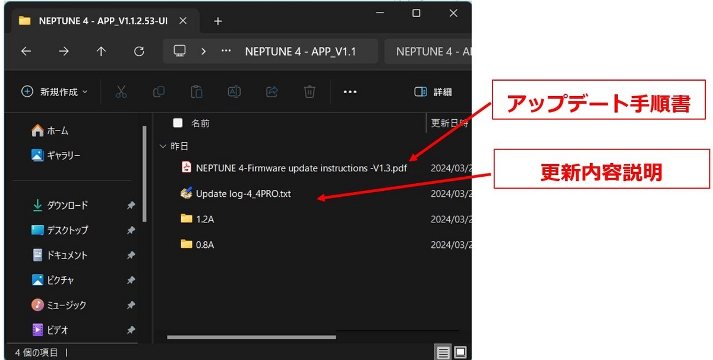The width and height of the screenshot is (713, 360).
Task: Switch to details list view icon in status bar
Action: pyautogui.click(x=443, y=353)
